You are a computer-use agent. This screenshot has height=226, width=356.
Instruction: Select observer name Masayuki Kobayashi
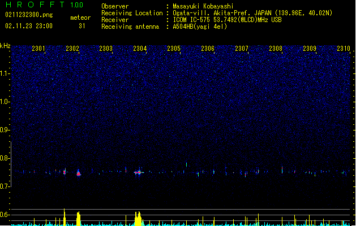(x=203, y=6)
